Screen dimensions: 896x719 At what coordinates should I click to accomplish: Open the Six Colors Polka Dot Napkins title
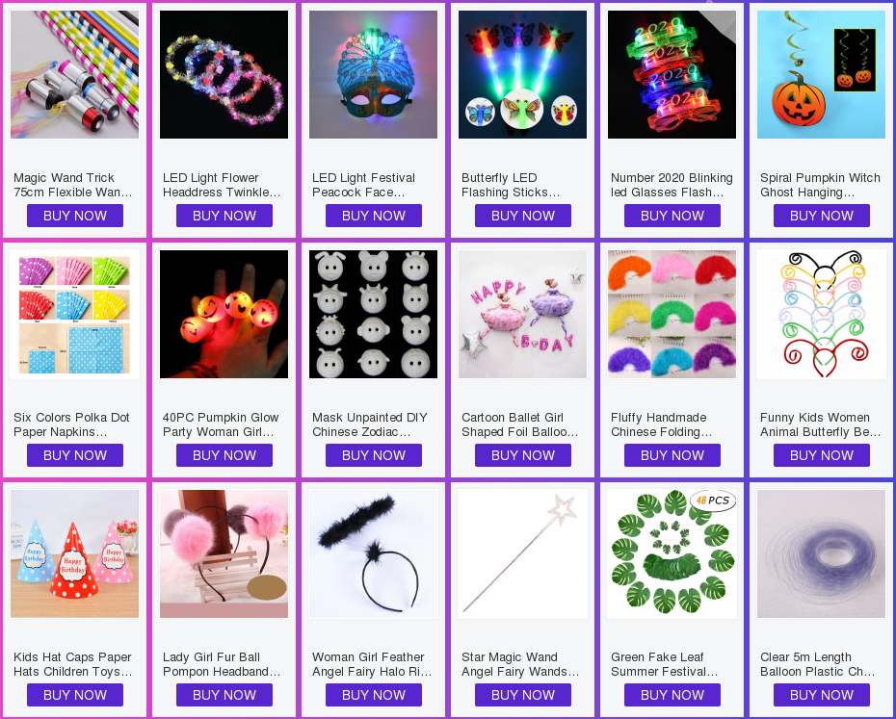[71, 424]
